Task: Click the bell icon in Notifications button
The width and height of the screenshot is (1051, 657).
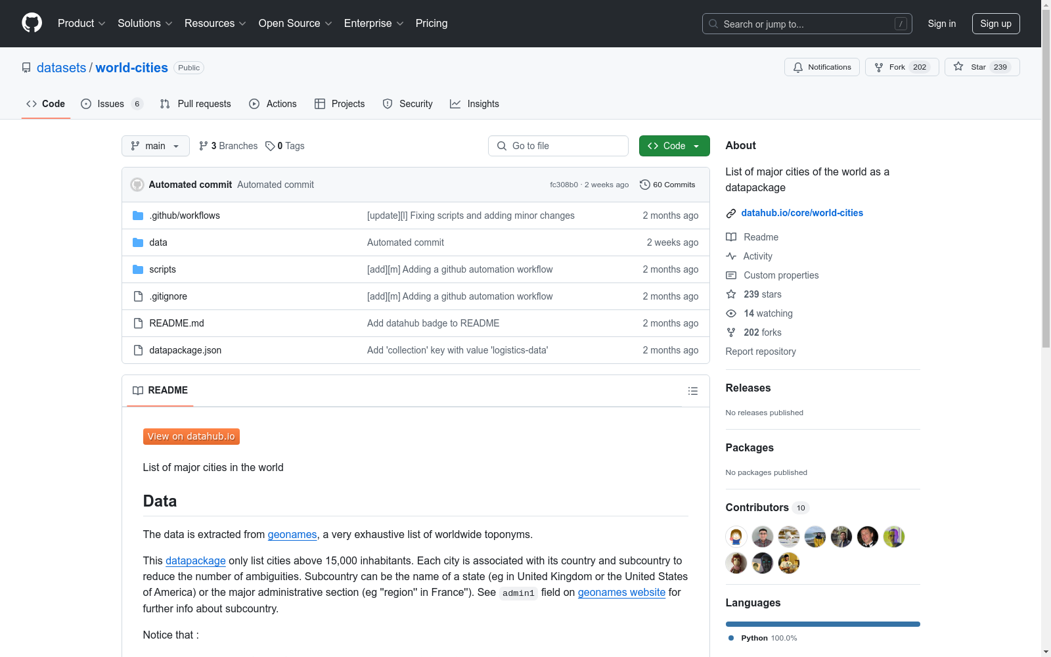Action: coord(798,67)
